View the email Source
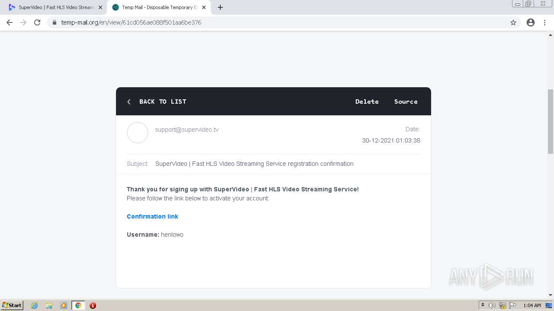The width and height of the screenshot is (554, 311). pos(406,102)
